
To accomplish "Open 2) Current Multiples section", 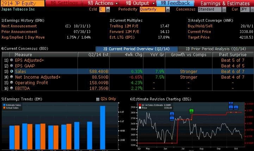I will 126,20.
